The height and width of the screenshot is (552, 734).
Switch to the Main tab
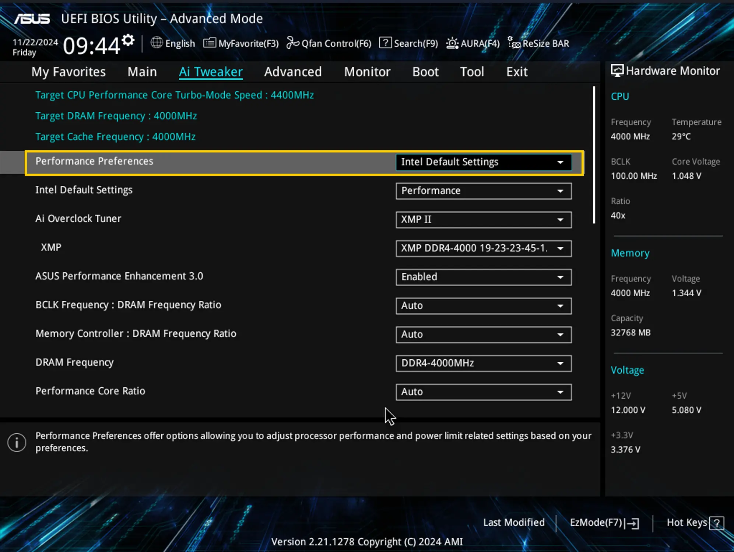142,71
